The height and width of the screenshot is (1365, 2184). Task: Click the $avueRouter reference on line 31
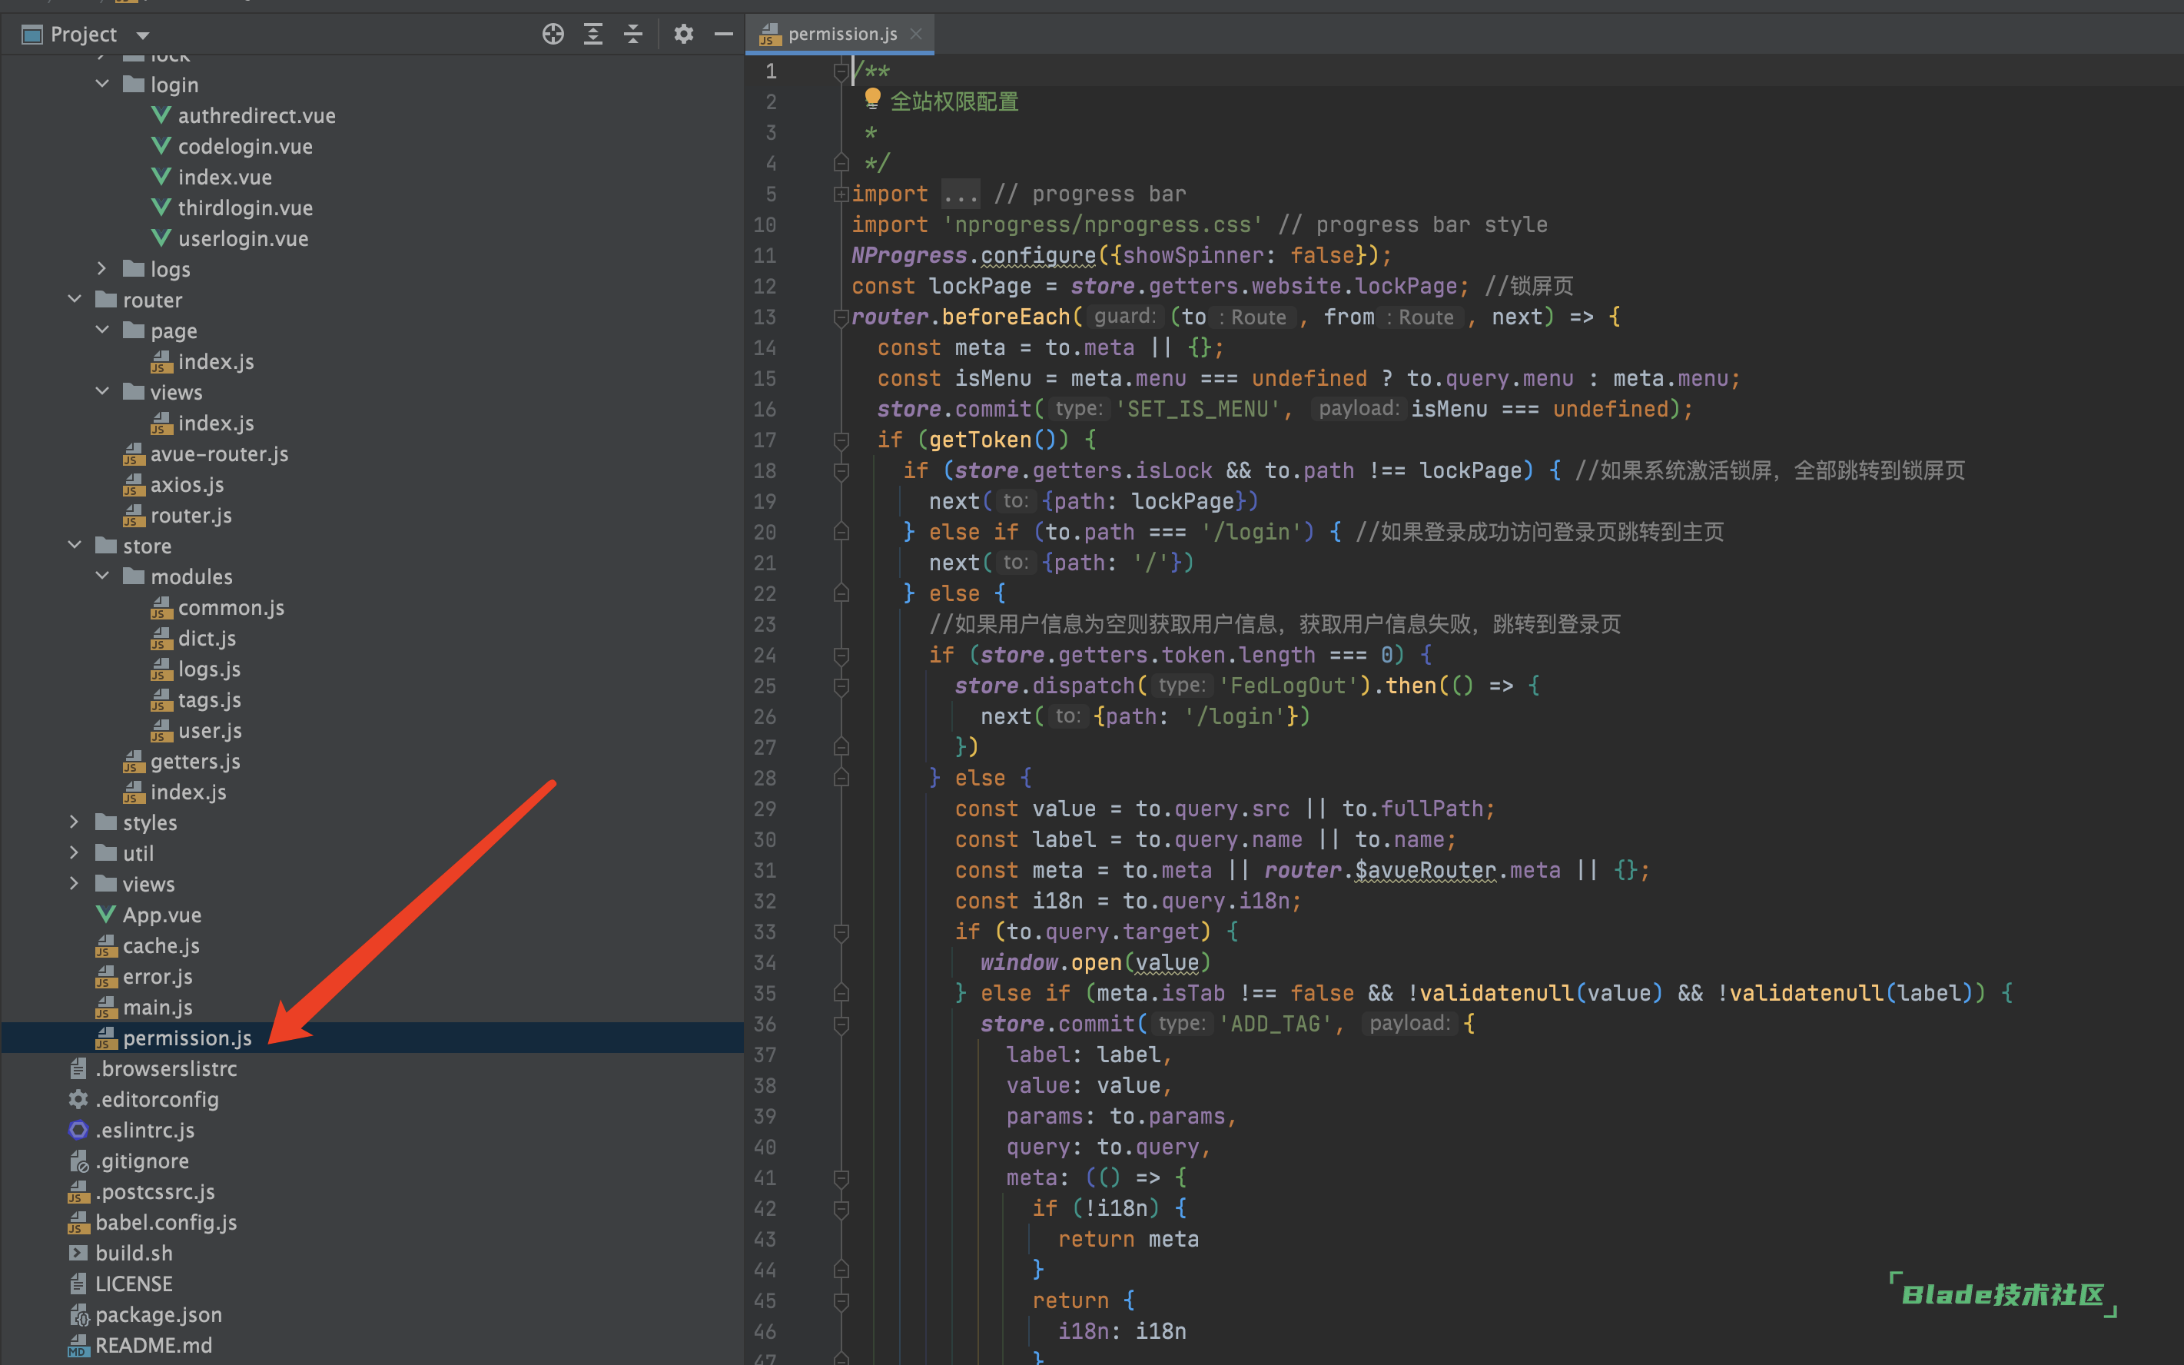tap(1425, 870)
